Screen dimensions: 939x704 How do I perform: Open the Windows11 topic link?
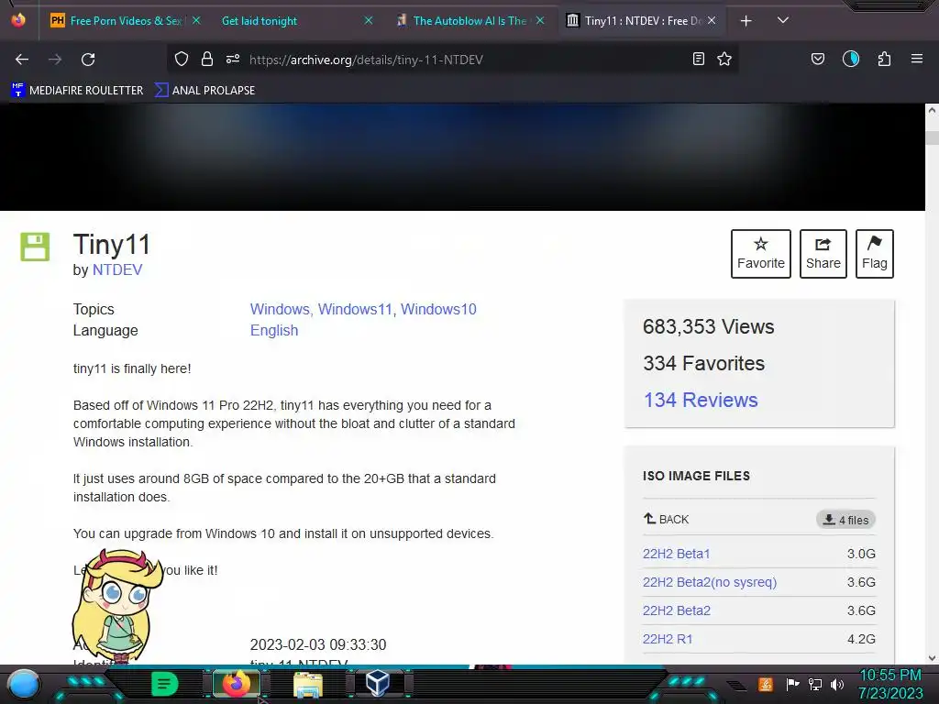pos(355,310)
